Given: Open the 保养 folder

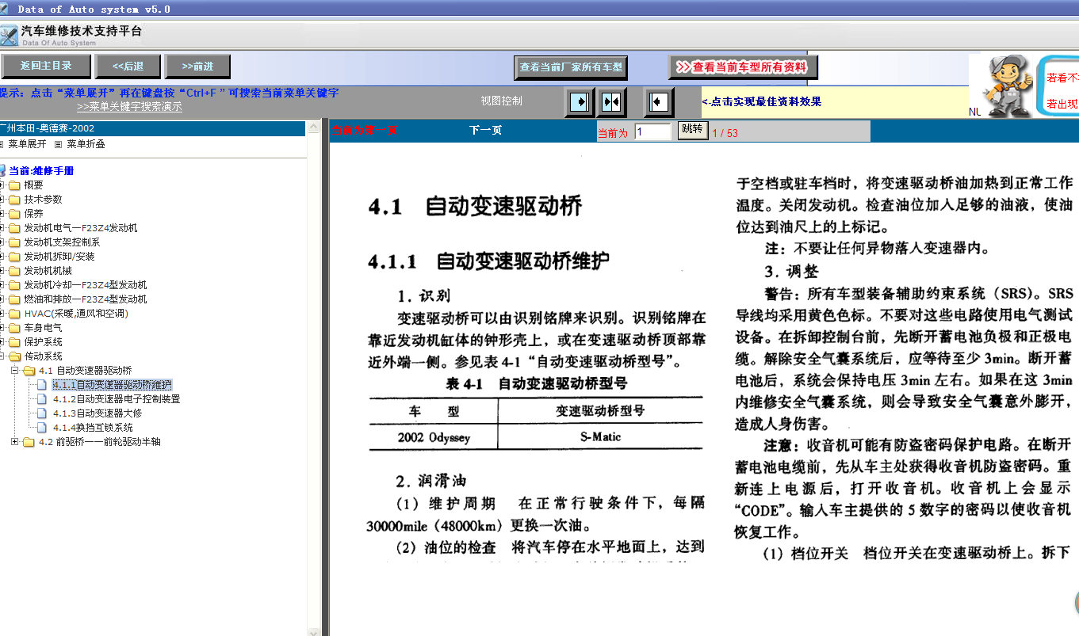Looking at the screenshot, I should tap(33, 213).
